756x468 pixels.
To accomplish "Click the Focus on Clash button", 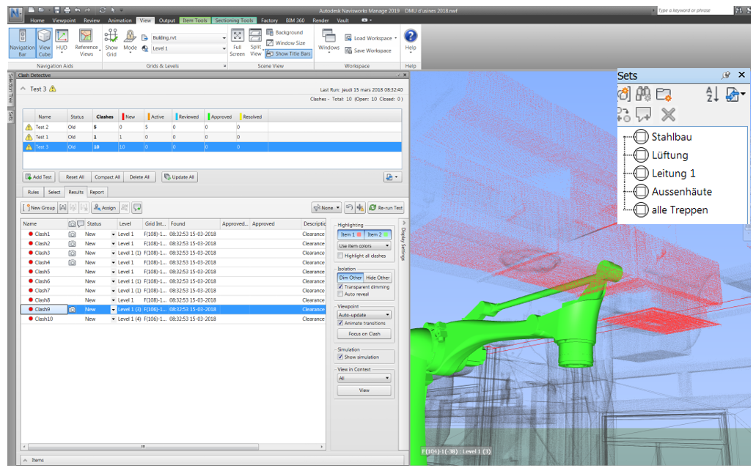I will (x=364, y=334).
